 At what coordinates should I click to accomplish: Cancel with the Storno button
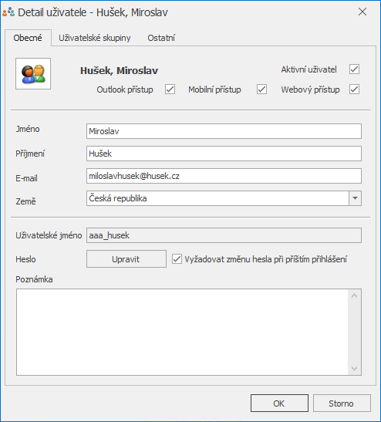[342, 403]
